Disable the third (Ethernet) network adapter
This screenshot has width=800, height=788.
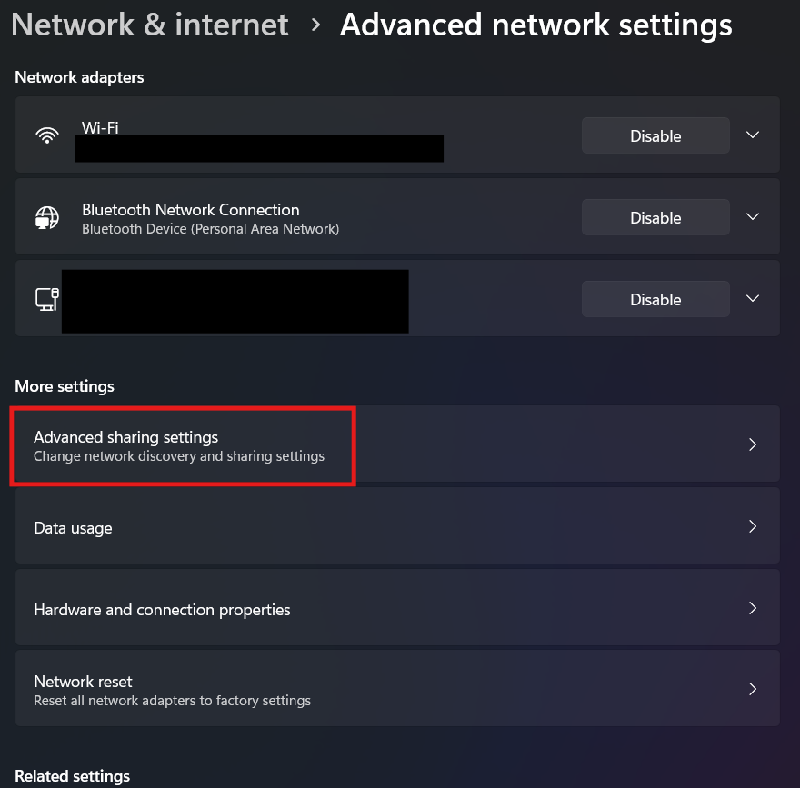coord(655,299)
